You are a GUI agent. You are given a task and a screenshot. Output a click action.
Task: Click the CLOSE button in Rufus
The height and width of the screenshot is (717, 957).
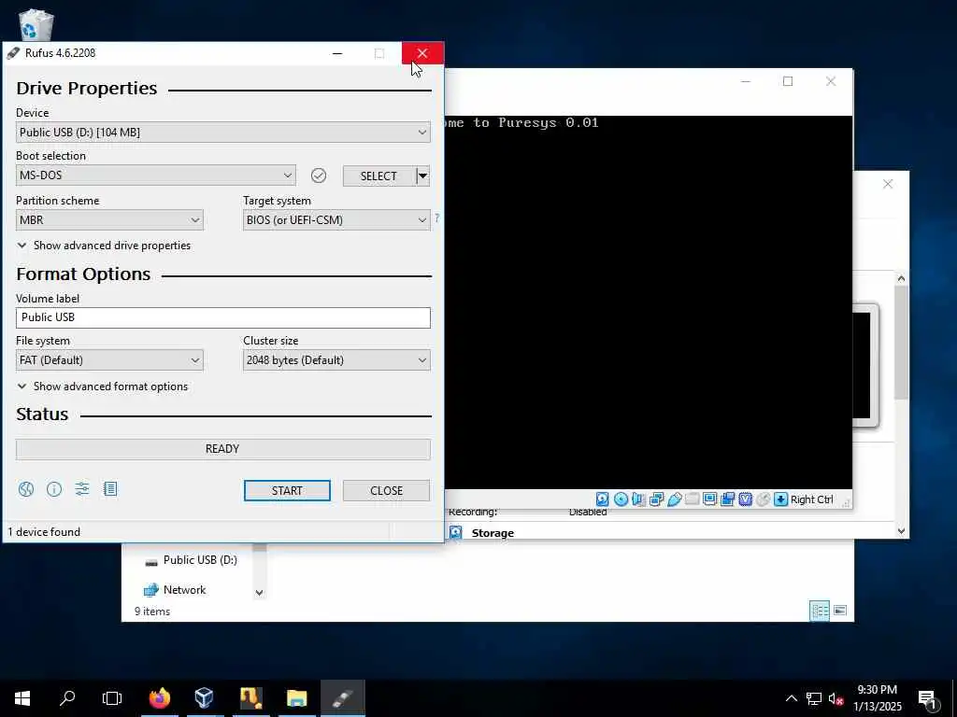pos(386,491)
